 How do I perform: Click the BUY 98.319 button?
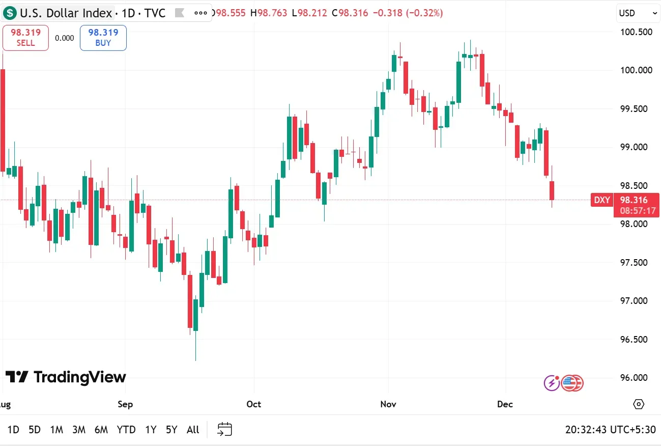(103, 38)
